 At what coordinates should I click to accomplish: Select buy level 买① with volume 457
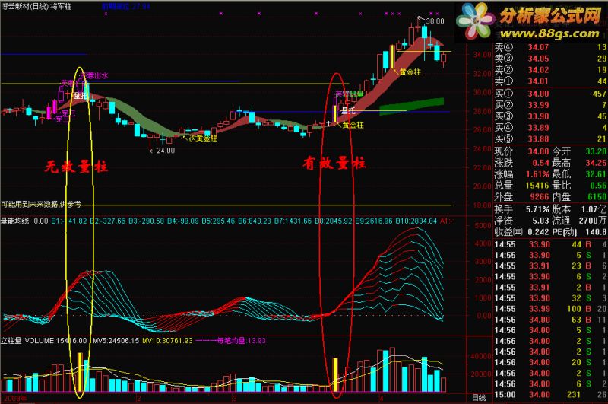click(x=550, y=94)
